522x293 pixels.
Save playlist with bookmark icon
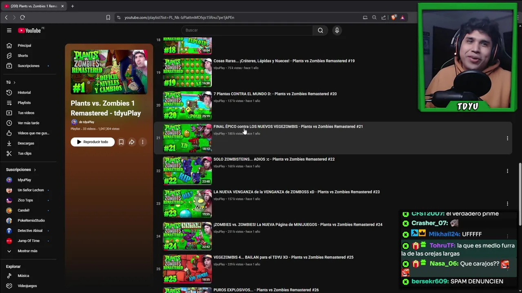click(121, 142)
